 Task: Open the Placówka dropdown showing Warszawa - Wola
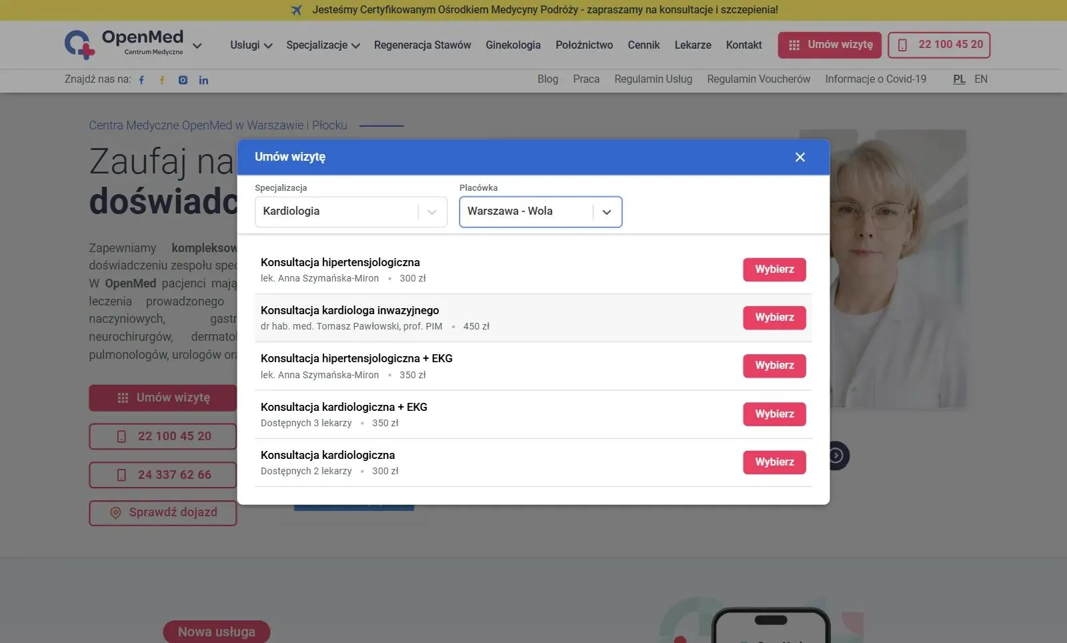(541, 211)
